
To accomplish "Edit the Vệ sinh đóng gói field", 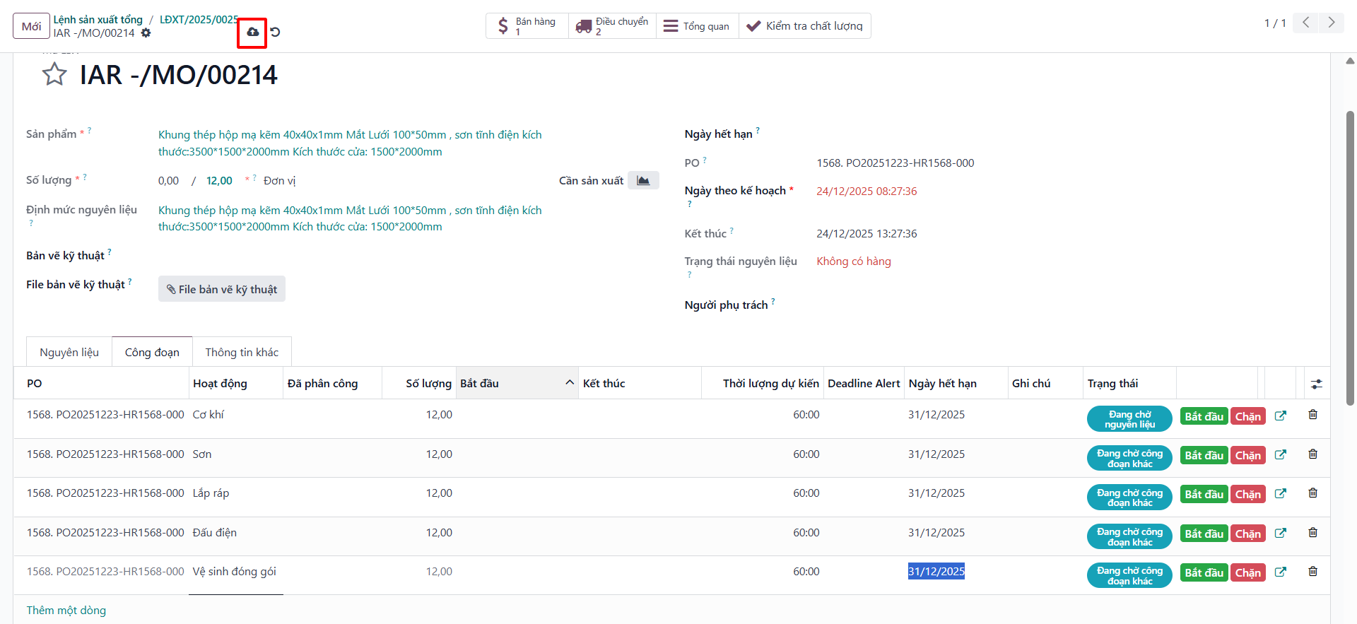I will tap(235, 572).
